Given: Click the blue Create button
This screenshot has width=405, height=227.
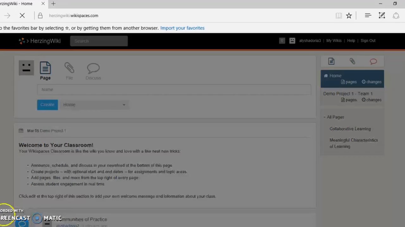Looking at the screenshot, I should (x=47, y=105).
